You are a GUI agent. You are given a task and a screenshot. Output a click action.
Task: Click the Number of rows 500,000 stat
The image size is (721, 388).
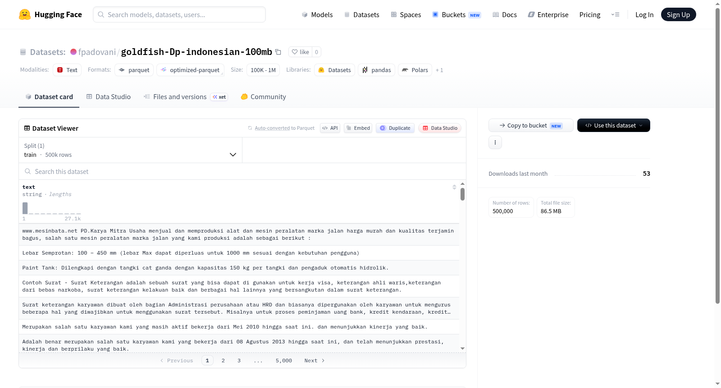[x=511, y=207]
